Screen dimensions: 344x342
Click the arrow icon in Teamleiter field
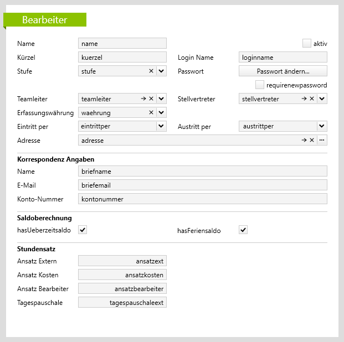tap(143, 99)
